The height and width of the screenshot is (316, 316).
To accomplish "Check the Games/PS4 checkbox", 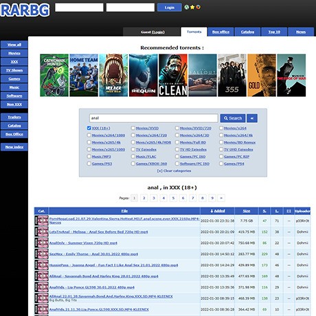I will 221,163.
